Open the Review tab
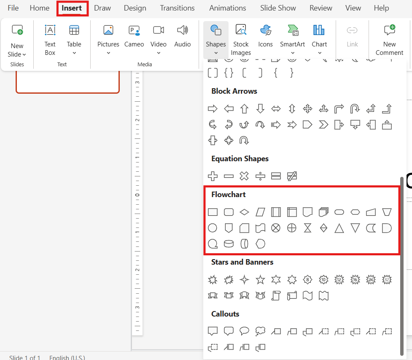The image size is (412, 360). [321, 8]
